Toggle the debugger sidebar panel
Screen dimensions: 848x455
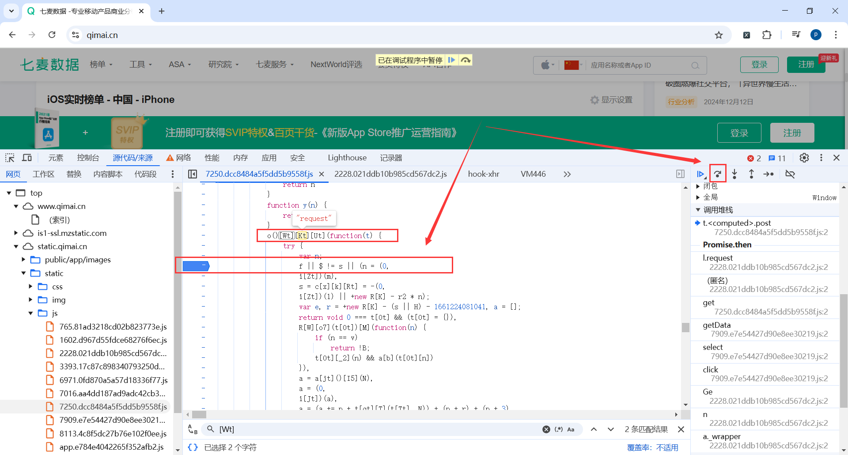pyautogui.click(x=680, y=174)
